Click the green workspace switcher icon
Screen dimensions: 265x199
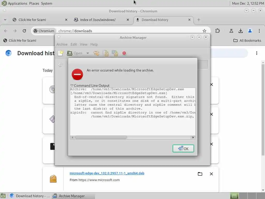(x=234, y=196)
